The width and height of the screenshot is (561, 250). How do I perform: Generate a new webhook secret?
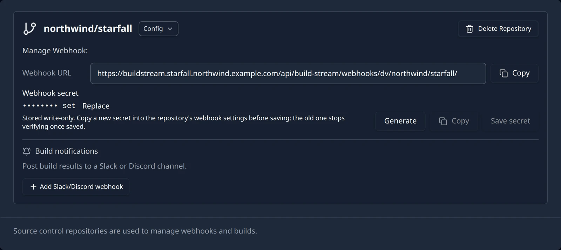pyautogui.click(x=400, y=121)
